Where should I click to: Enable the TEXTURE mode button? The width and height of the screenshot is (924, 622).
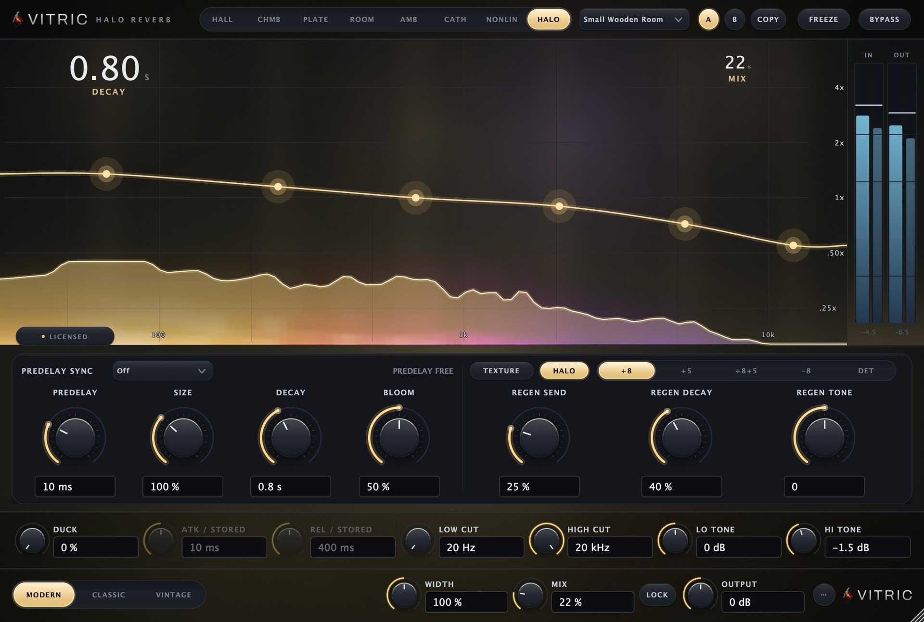click(x=501, y=371)
